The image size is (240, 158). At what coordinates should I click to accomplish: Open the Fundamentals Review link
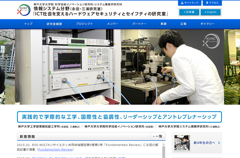pos(55,150)
